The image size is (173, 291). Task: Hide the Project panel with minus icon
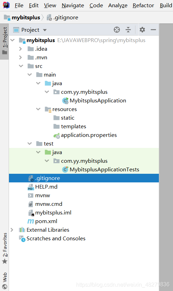153,30
